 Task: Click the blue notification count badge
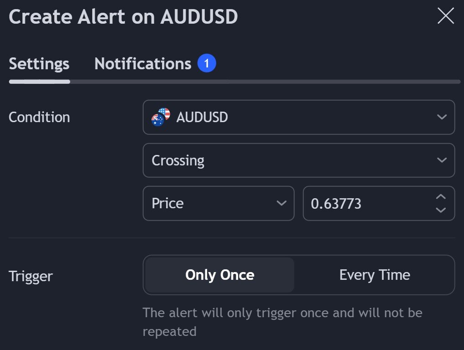207,63
